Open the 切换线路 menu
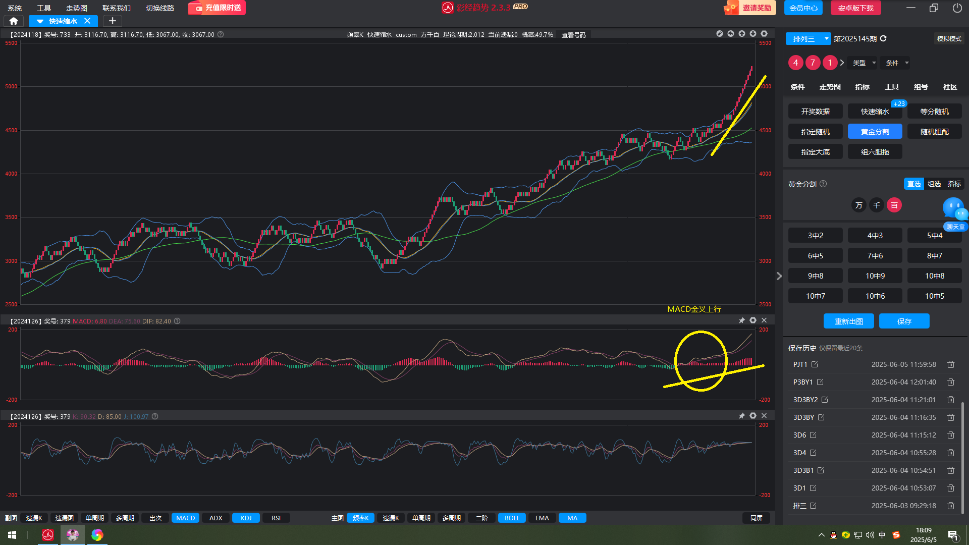Image resolution: width=969 pixels, height=545 pixels. point(160,8)
